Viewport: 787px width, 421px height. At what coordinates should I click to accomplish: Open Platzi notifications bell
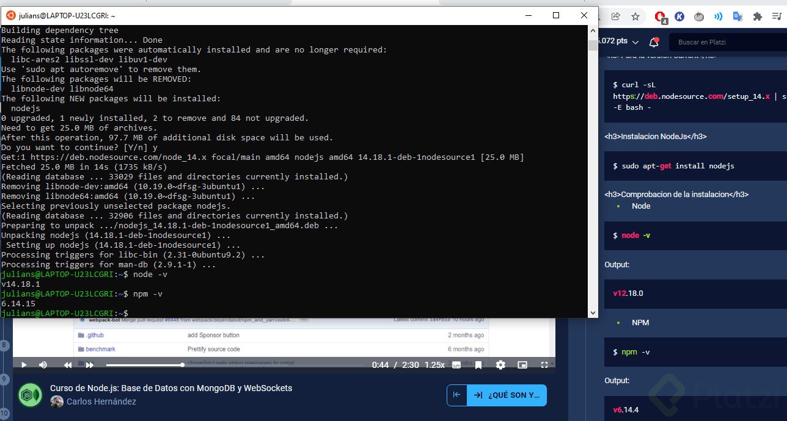pos(654,42)
